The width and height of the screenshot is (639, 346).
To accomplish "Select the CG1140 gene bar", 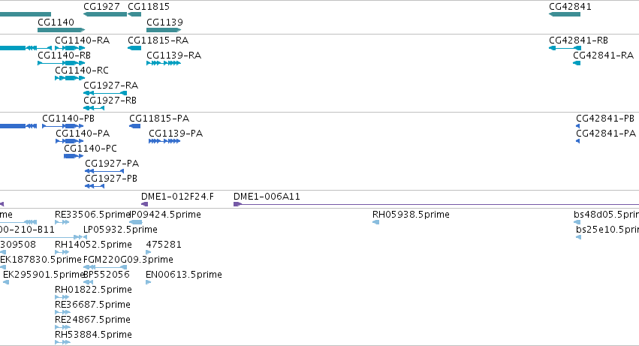I will click(x=61, y=30).
